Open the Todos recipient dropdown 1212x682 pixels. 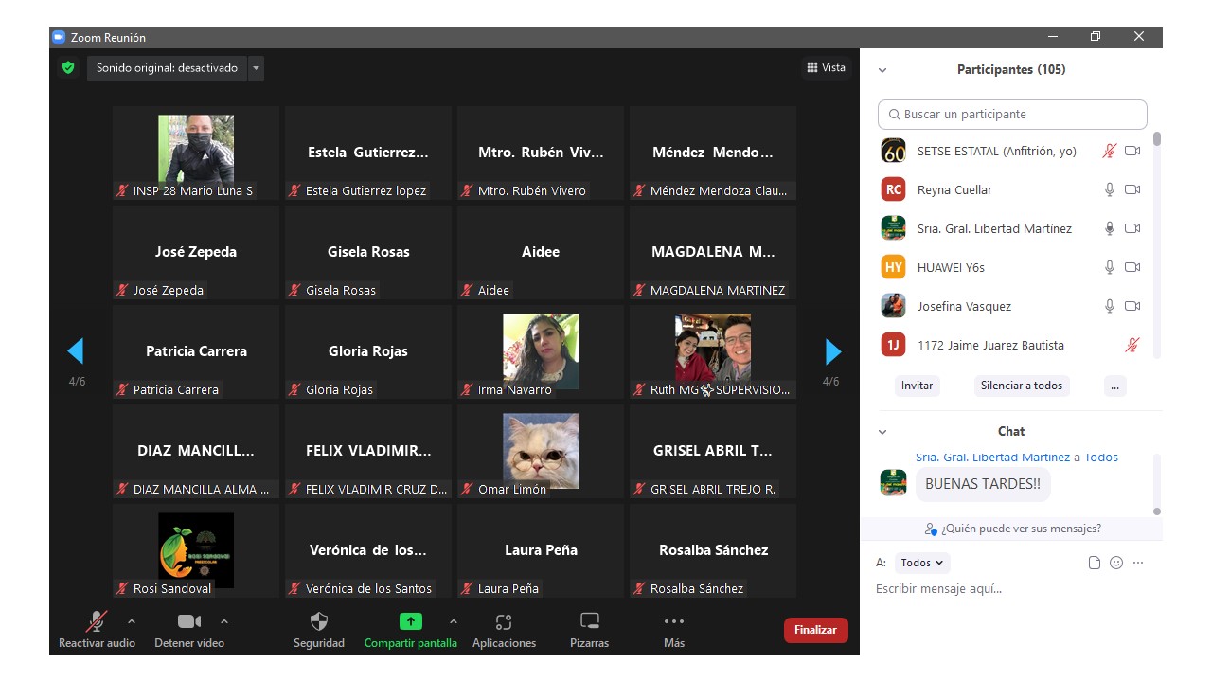tap(922, 563)
